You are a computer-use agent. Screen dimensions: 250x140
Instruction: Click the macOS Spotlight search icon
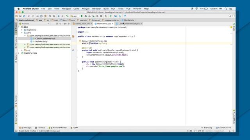coord(226,9)
